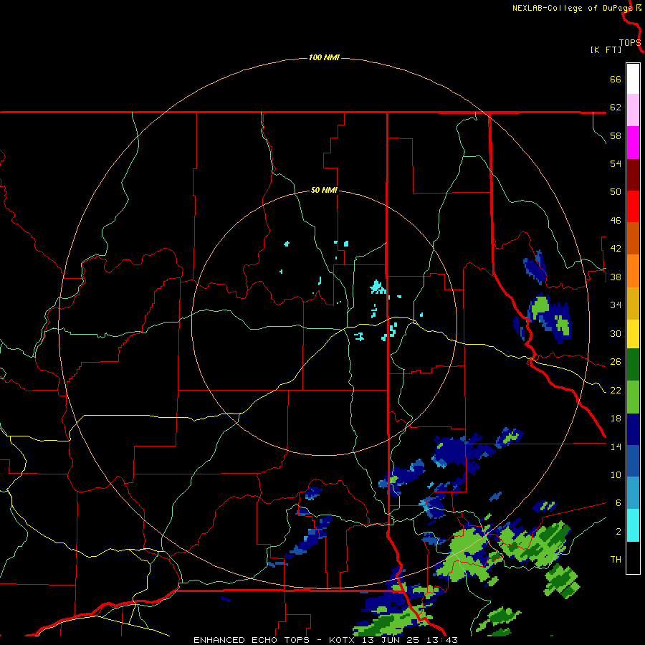Image resolution: width=645 pixels, height=645 pixels.
Task: Click the 'KOTX' station identifier
Action: (344, 640)
